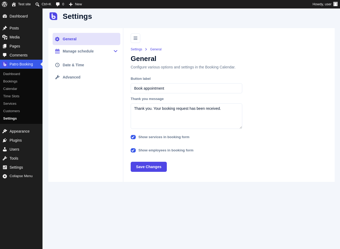Uncheck Show services in booking form
Viewport: 340px width, 249px height.
[133, 137]
